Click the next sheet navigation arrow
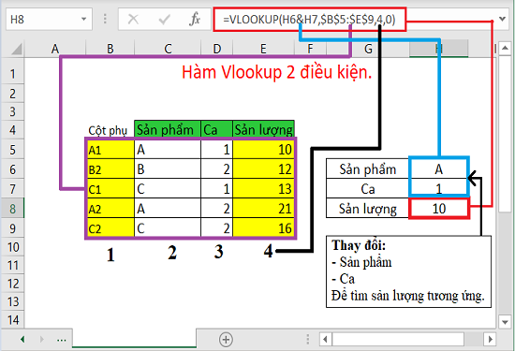515x351 pixels. point(42,339)
